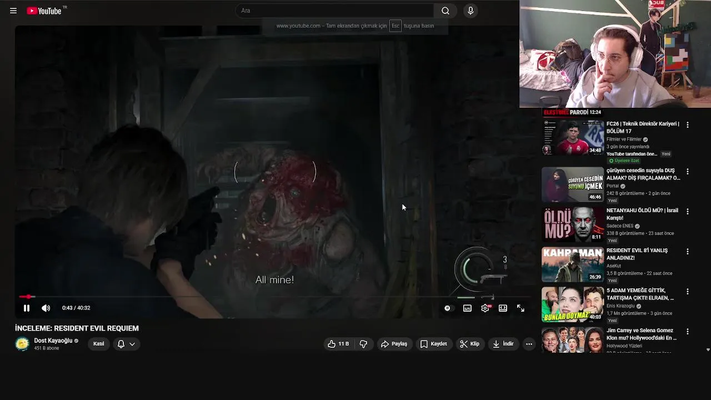Open more actions ellipsis below video
This screenshot has width=711, height=400.
529,344
